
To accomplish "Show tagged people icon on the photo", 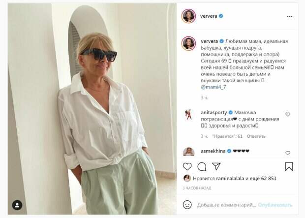I will click(x=17, y=205).
